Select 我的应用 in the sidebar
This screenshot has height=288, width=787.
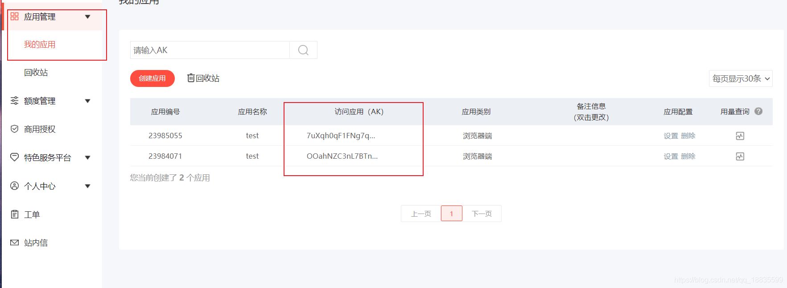40,45
